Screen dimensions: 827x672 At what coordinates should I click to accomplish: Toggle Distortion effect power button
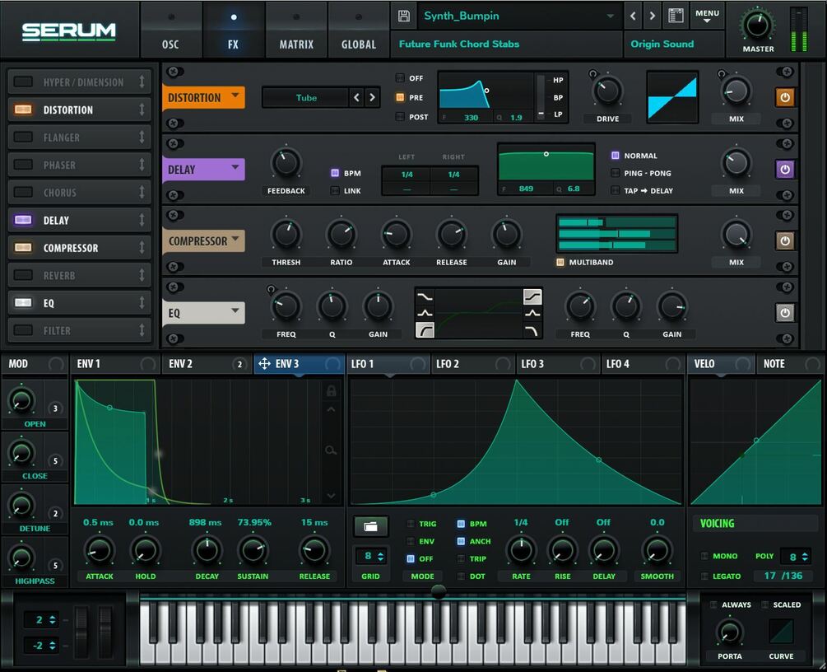pyautogui.click(x=785, y=97)
